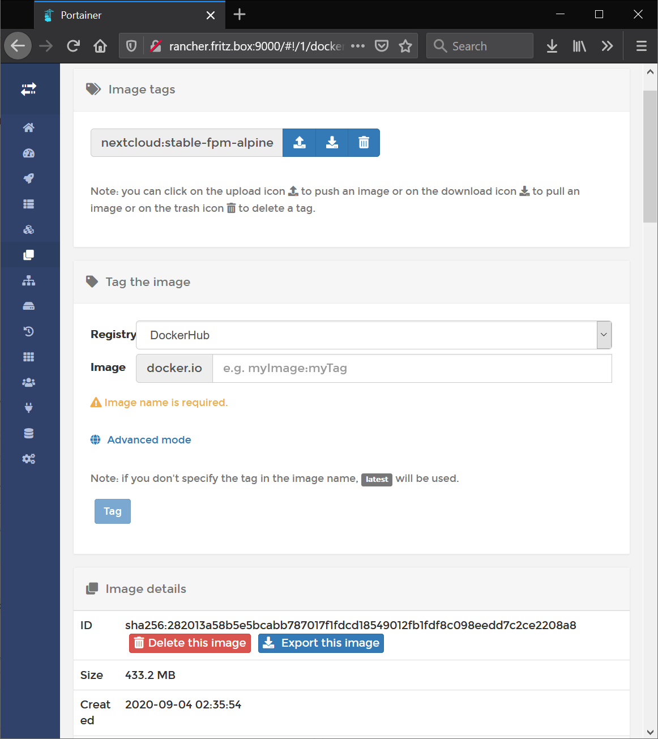
Task: Open Registry DockerHub dropdown
Action: point(374,335)
